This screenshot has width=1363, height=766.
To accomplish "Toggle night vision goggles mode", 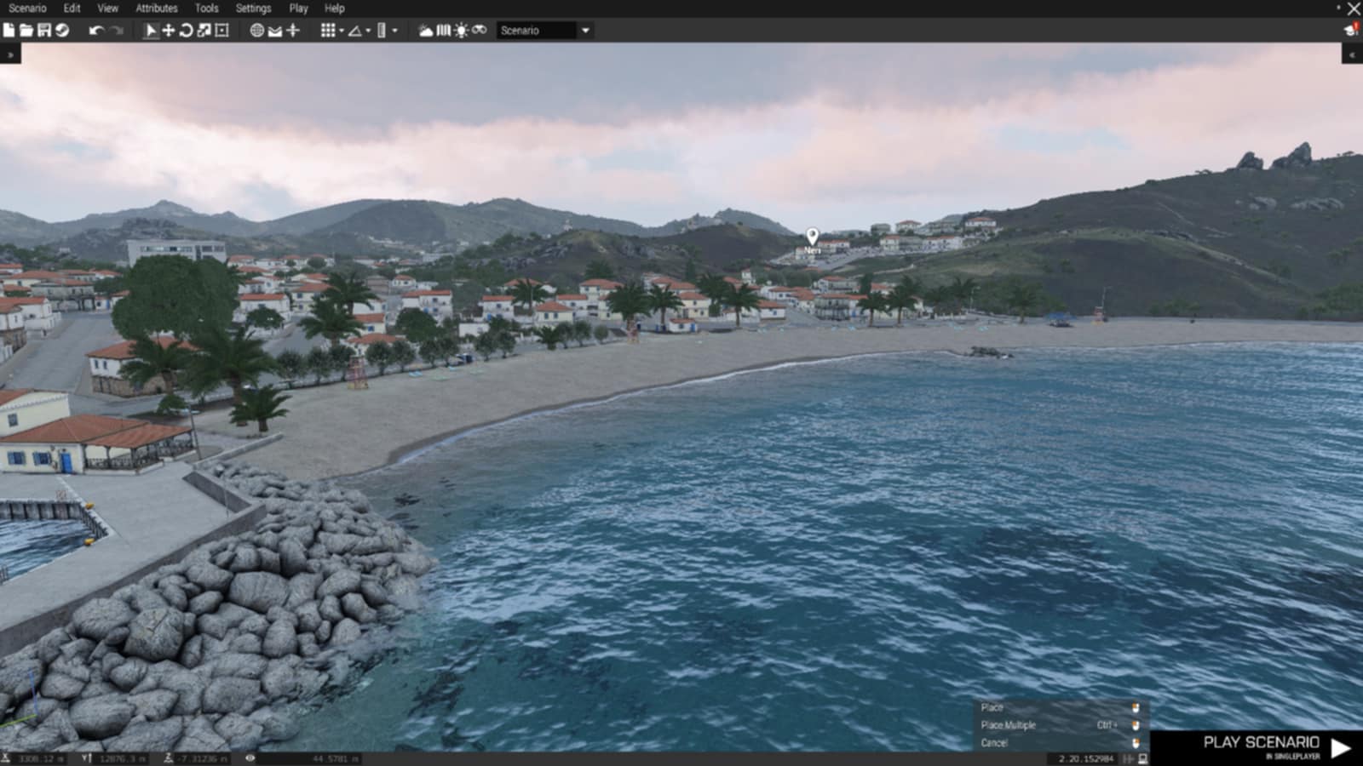I will coord(480,30).
